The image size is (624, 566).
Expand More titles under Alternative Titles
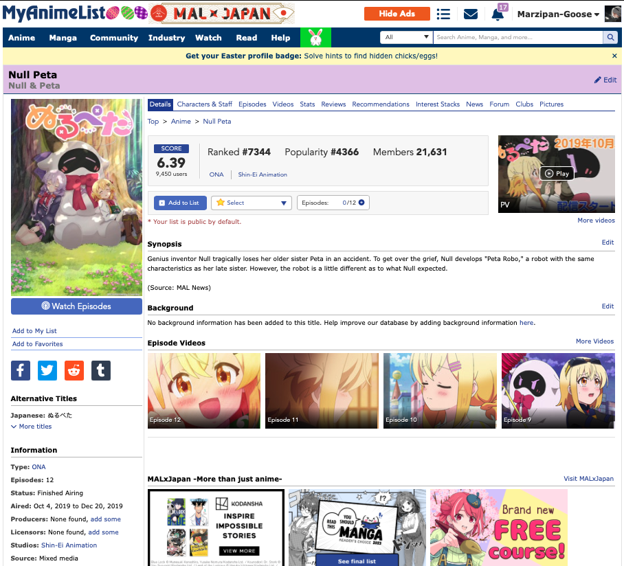[31, 427]
